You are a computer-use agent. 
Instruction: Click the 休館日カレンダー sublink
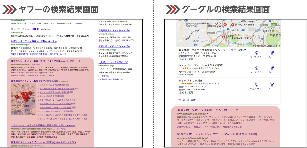[201, 127]
